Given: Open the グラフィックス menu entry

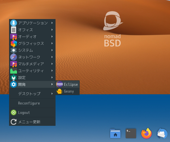Looking at the screenshot, I should (x=32, y=43).
